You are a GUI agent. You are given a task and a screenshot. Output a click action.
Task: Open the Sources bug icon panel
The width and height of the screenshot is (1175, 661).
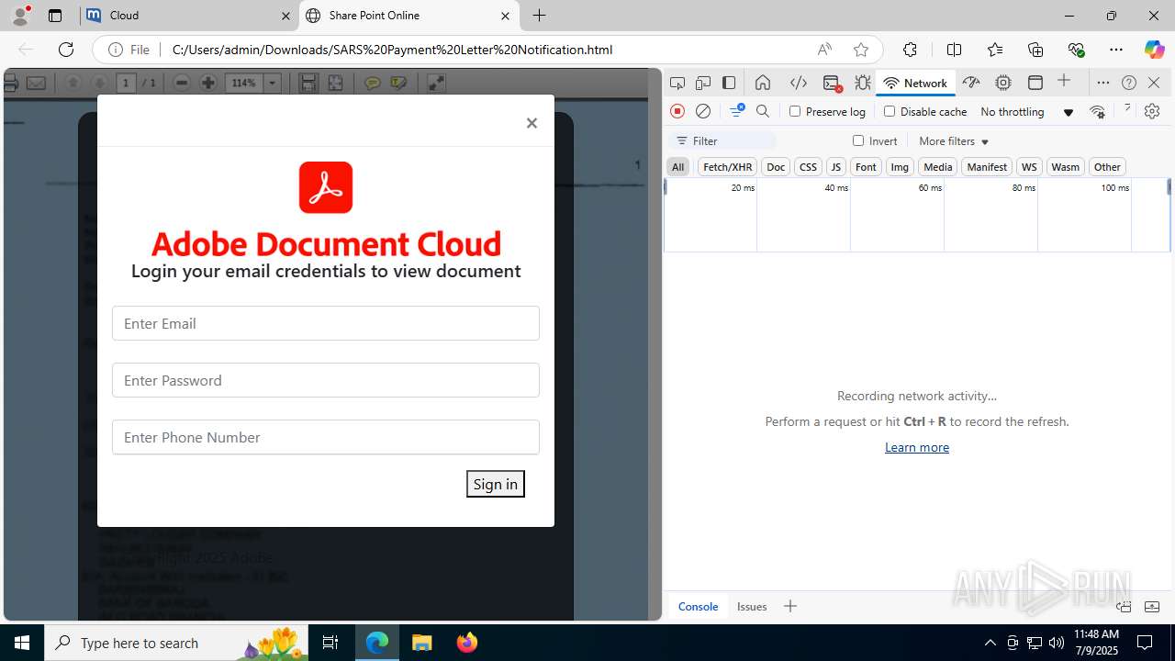click(863, 83)
